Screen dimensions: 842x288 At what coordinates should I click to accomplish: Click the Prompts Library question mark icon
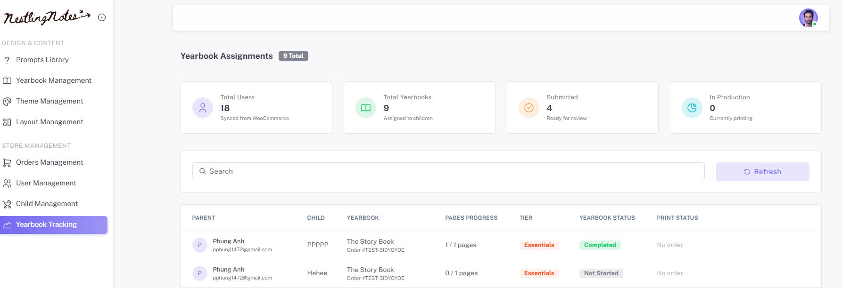click(7, 60)
